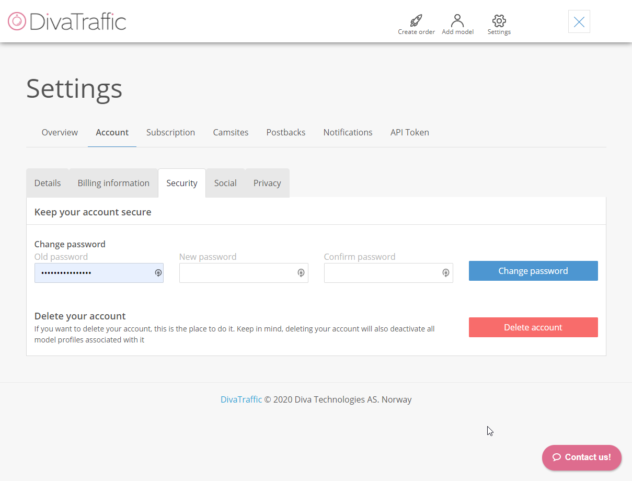Open Add model person icon
Image resolution: width=632 pixels, height=481 pixels.
(x=457, y=21)
